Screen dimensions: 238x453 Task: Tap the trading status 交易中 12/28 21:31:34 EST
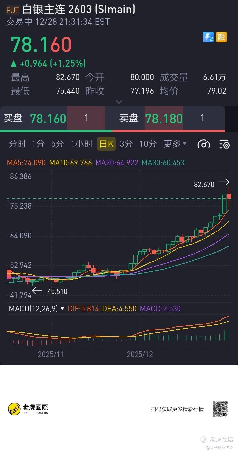(x=58, y=22)
